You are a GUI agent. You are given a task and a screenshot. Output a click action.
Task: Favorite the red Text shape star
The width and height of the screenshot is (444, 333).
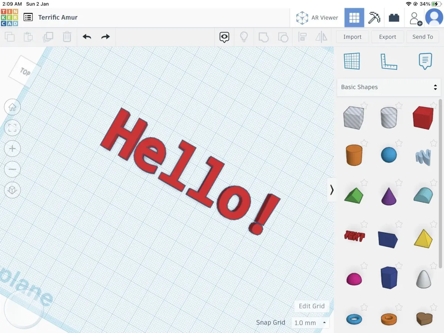pyautogui.click(x=364, y=224)
